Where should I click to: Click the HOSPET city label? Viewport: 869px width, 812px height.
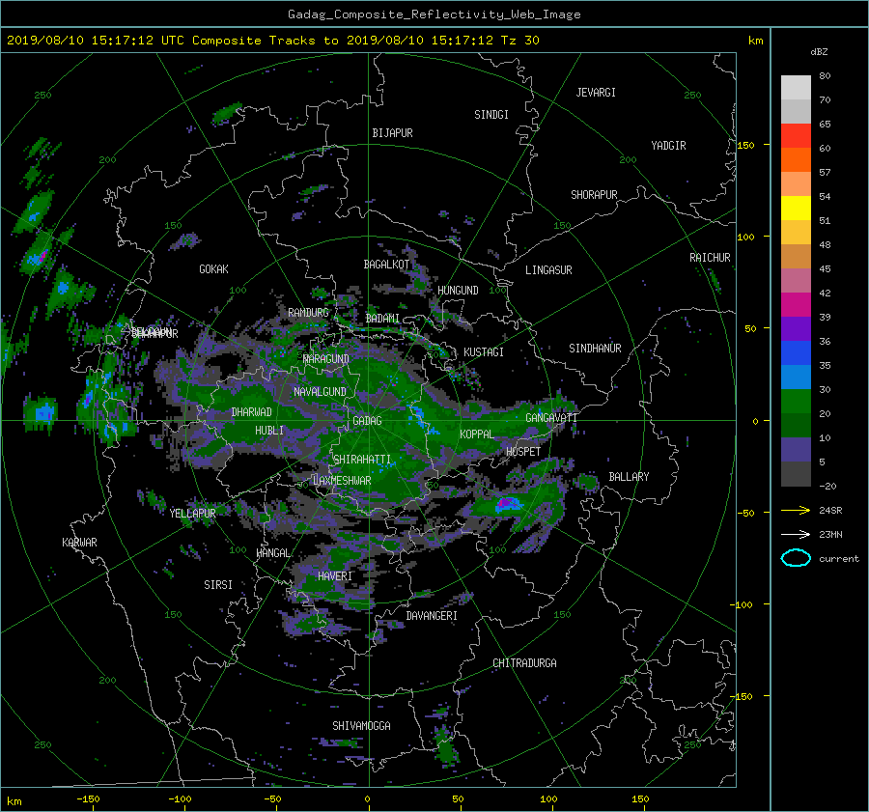point(523,452)
